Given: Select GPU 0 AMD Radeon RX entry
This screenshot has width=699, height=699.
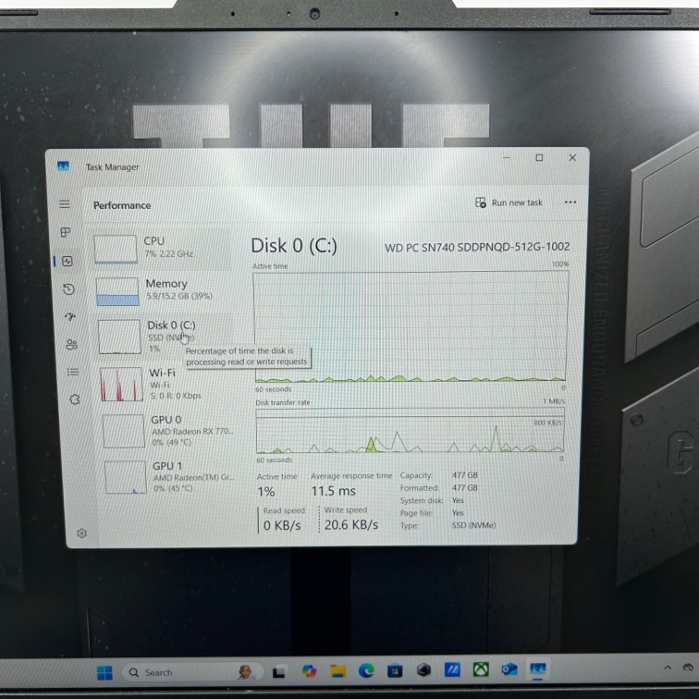Looking at the screenshot, I should (168, 431).
